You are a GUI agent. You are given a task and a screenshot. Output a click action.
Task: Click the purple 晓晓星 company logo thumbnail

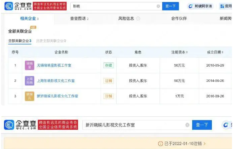pyautogui.click(x=30, y=65)
